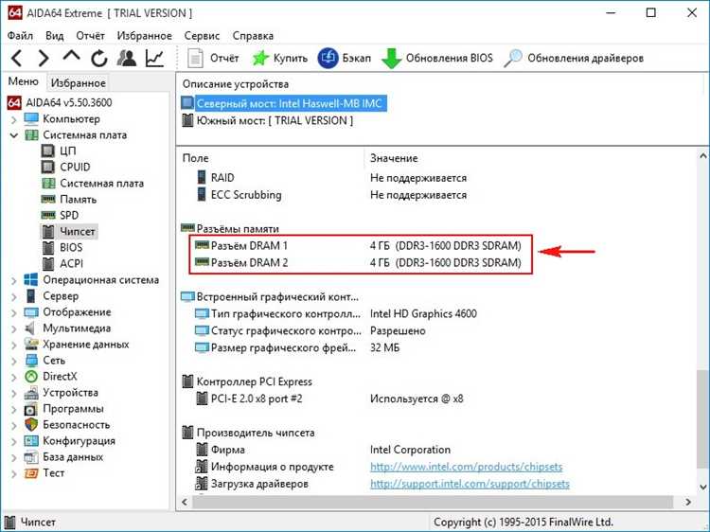710x532 pixels.
Task: Click the Up level arrow icon
Action: [71, 59]
